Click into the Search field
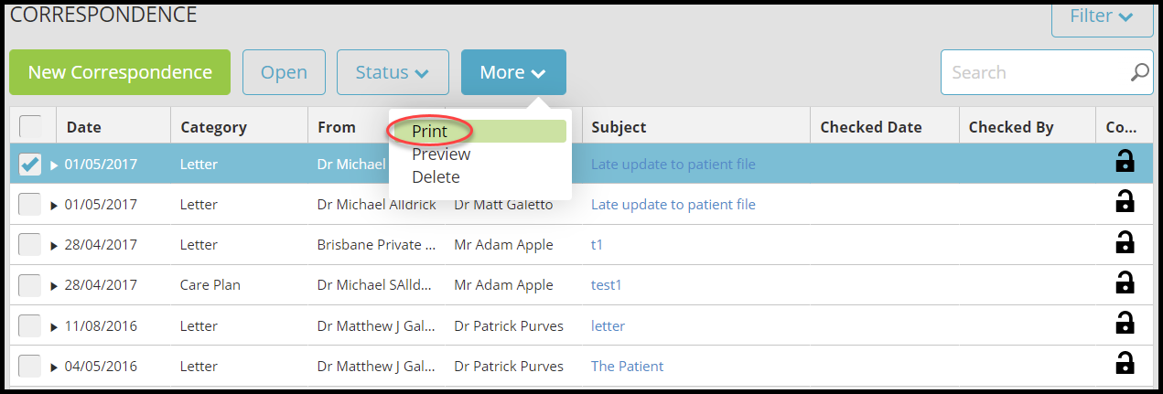The image size is (1163, 394). [1034, 72]
